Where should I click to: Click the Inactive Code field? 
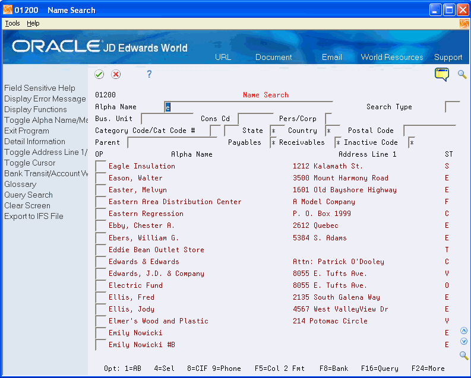(x=412, y=142)
